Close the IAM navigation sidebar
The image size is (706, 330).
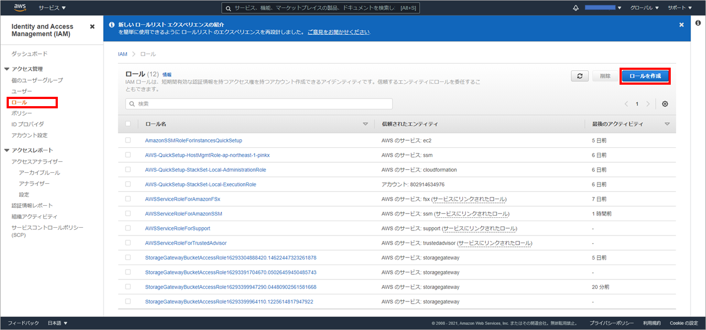tap(92, 26)
